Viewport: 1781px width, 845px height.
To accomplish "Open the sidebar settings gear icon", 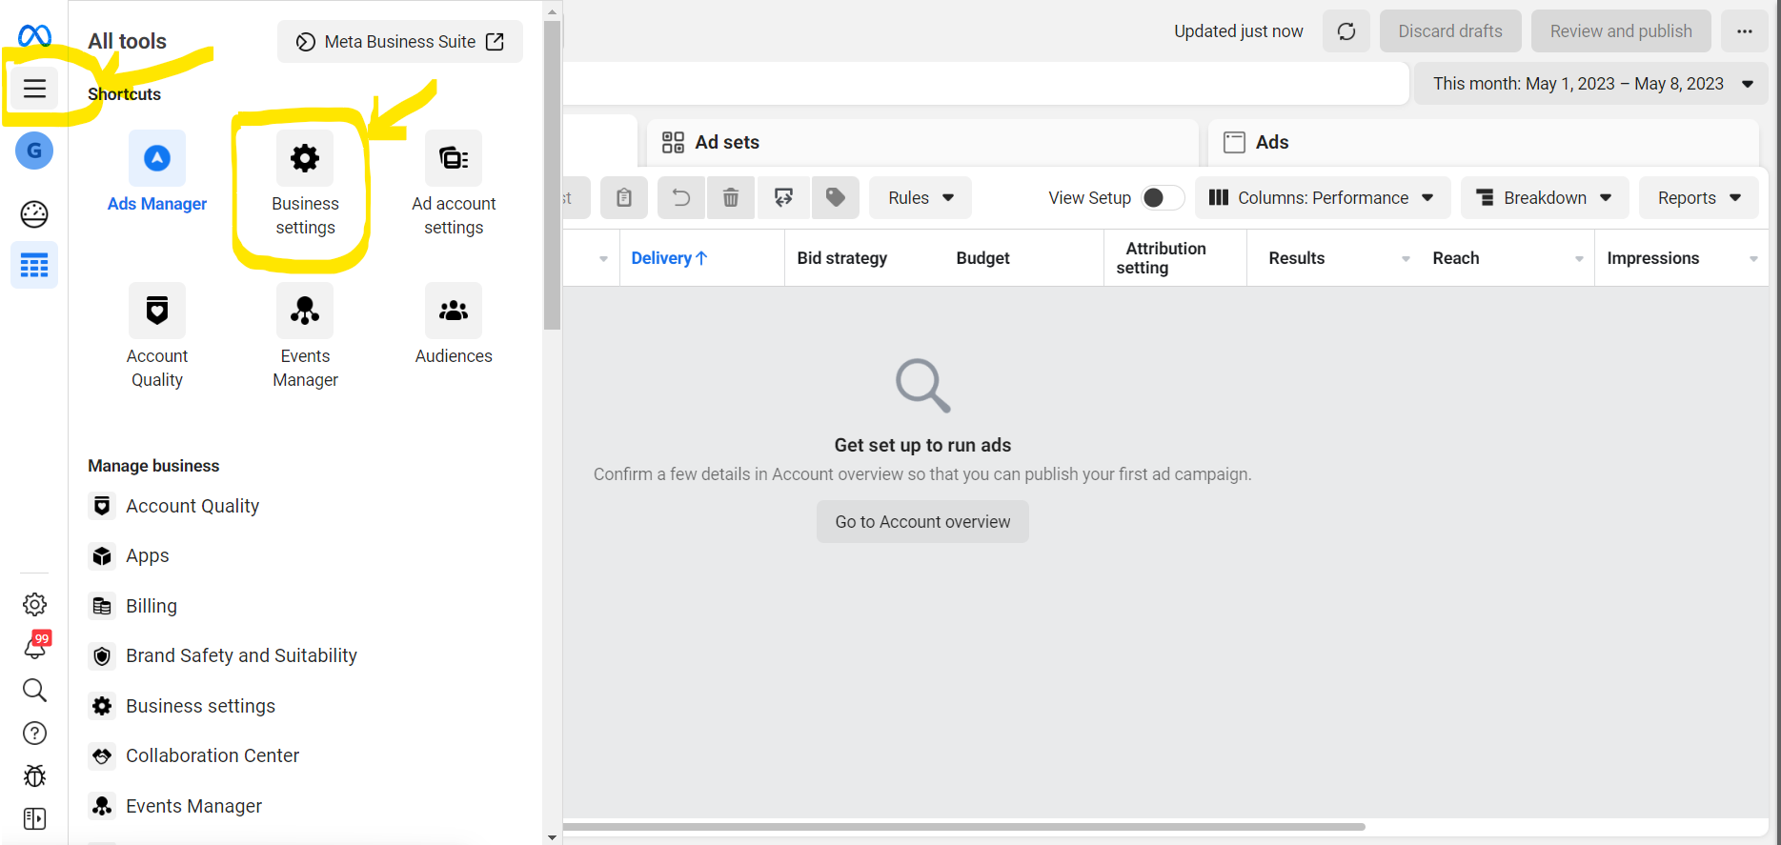I will coord(34,604).
